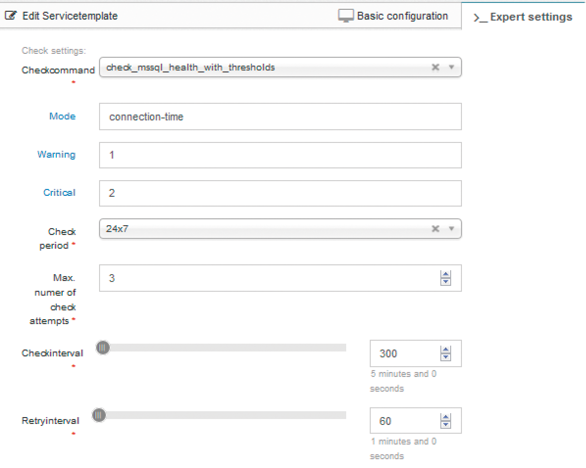Click the monitor icon on Basic configuration tab
The width and height of the screenshot is (586, 468).
[347, 15]
